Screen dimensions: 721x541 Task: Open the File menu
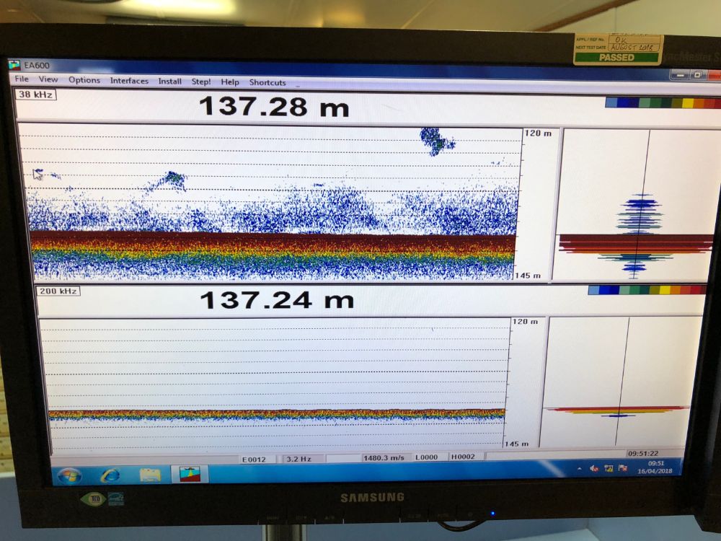coord(22,79)
